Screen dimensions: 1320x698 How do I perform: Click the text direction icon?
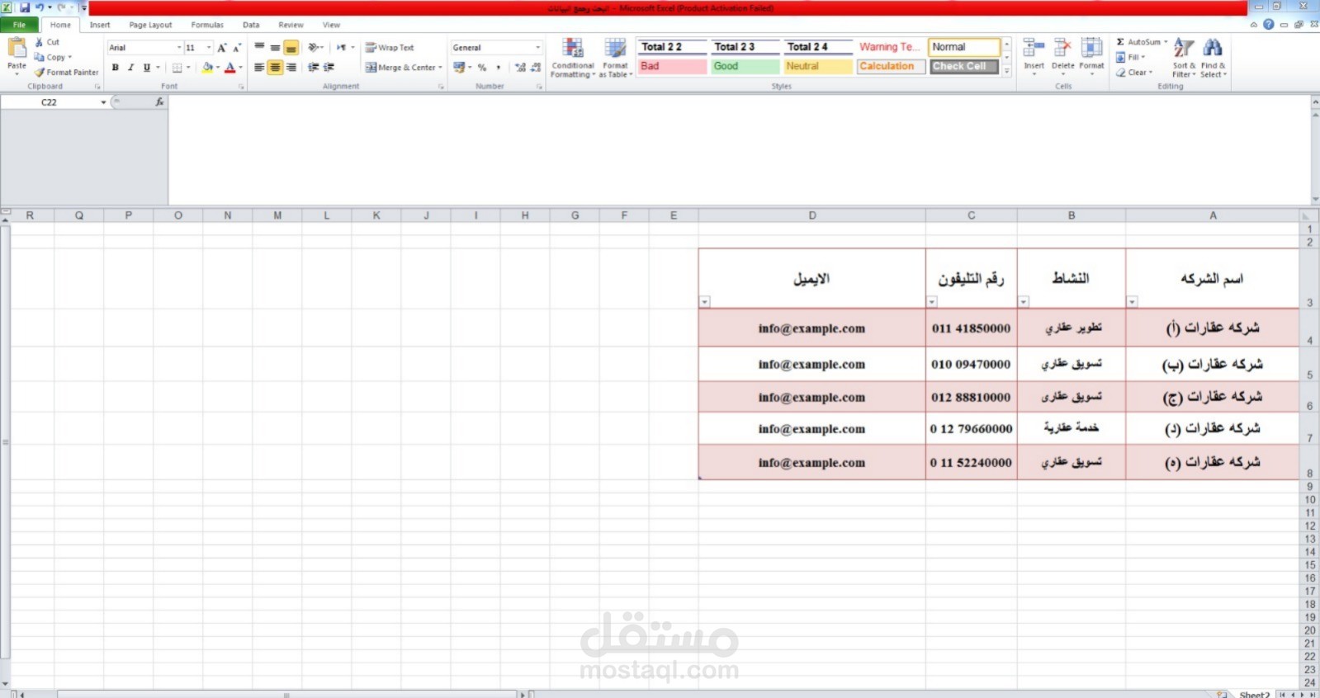(342, 48)
